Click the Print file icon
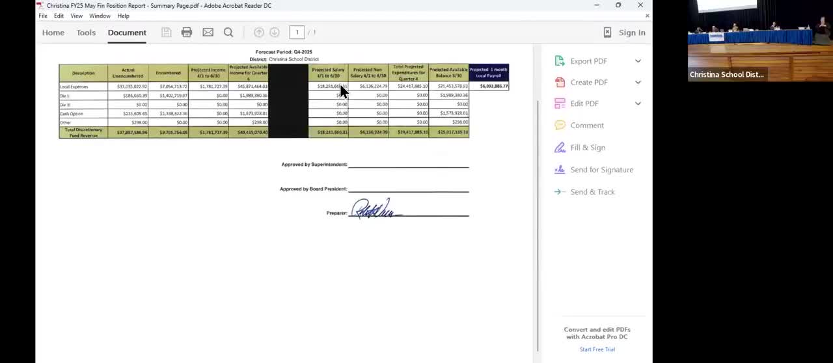Screen dimensions: 833x363 click(x=187, y=33)
